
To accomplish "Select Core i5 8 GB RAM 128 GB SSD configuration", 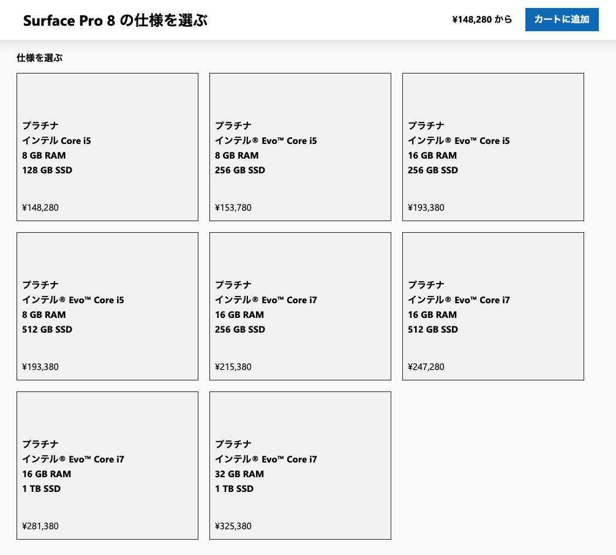I will tap(107, 147).
